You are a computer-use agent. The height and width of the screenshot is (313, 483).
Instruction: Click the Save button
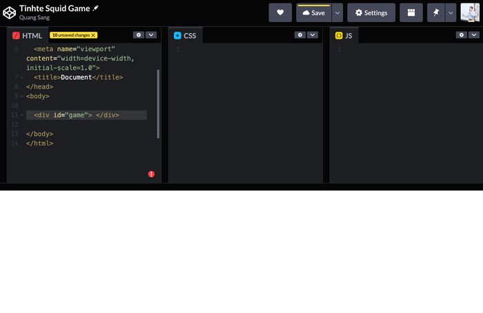[x=313, y=12]
